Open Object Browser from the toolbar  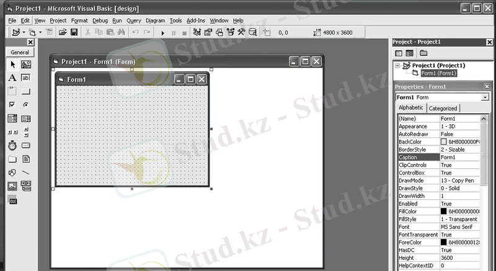[x=230, y=32]
